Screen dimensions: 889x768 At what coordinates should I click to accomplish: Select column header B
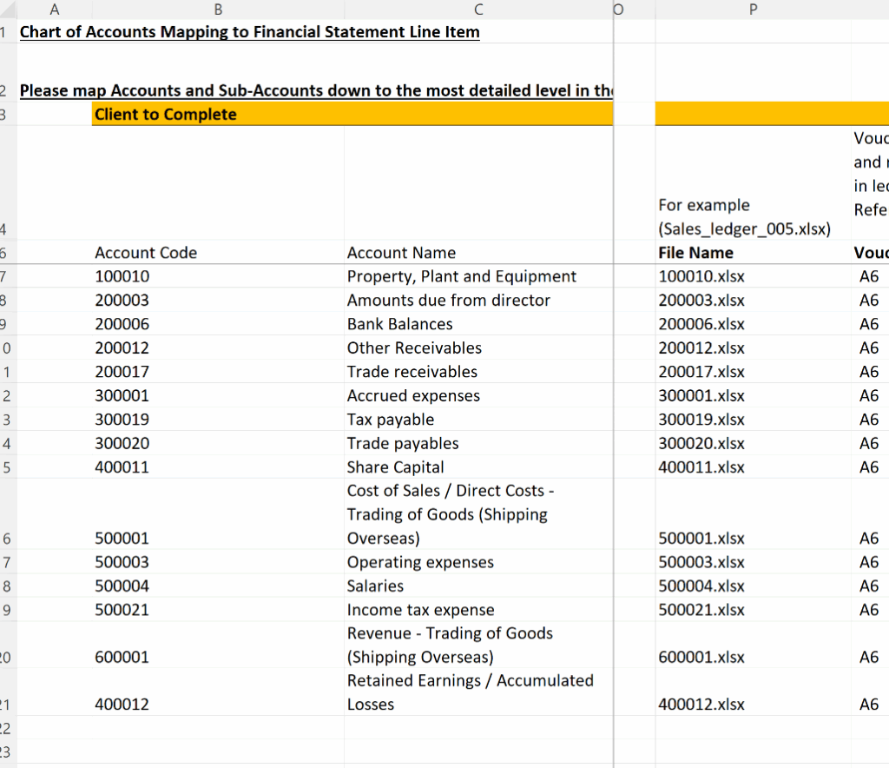click(217, 10)
